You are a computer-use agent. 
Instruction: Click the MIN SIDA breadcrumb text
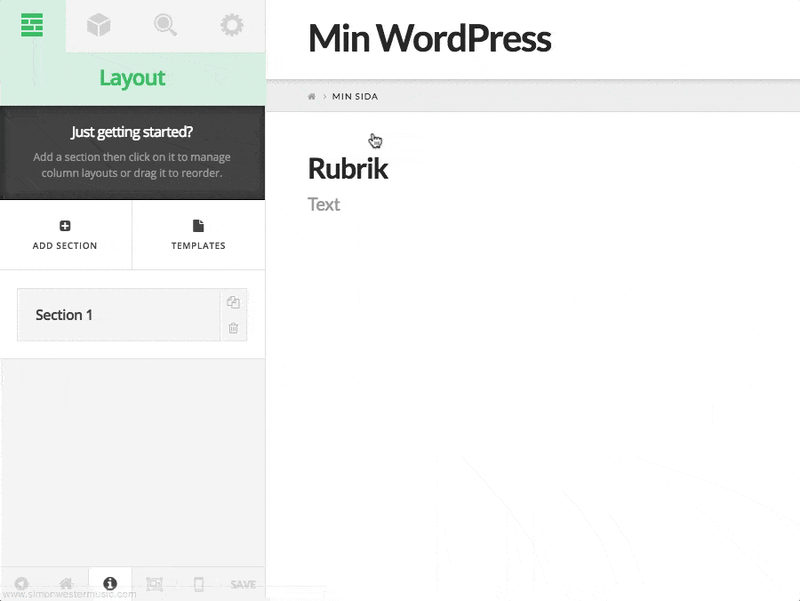click(355, 96)
